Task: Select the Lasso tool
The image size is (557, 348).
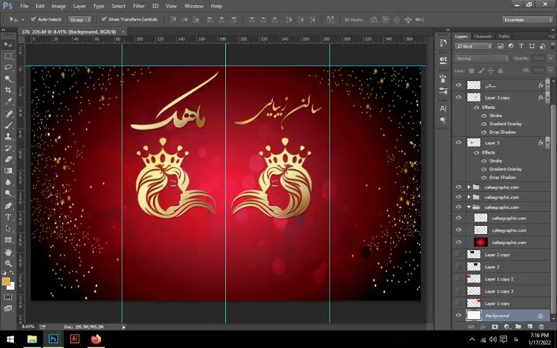Action: coord(8,68)
